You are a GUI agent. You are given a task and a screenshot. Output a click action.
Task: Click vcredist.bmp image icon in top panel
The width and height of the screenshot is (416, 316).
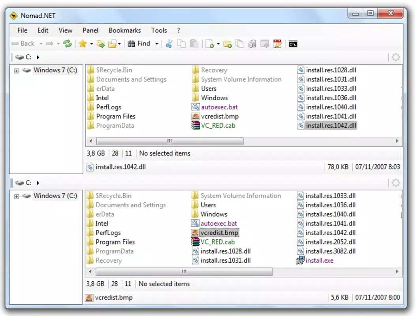click(196, 116)
